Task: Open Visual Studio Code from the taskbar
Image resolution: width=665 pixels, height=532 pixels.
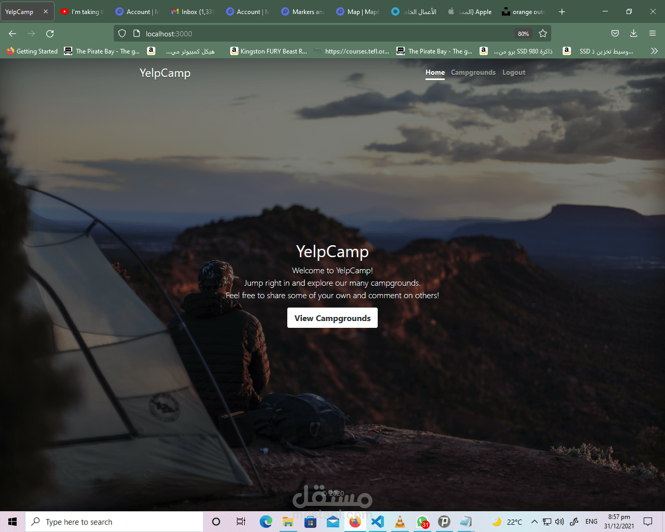Action: tap(378, 522)
